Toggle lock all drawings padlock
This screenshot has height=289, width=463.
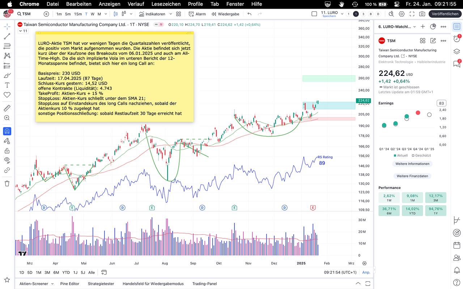pyautogui.click(x=7, y=151)
